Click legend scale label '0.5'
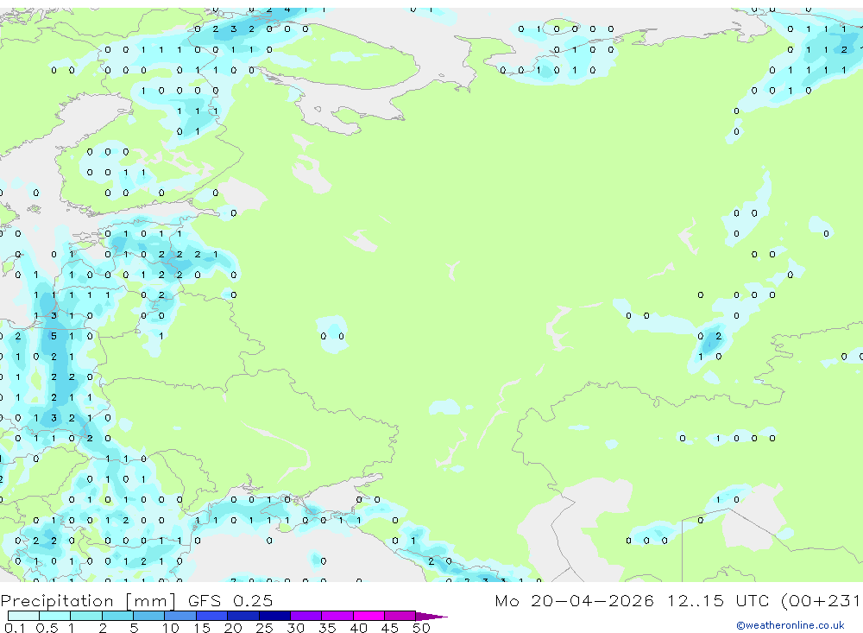The image size is (863, 633). (47, 628)
